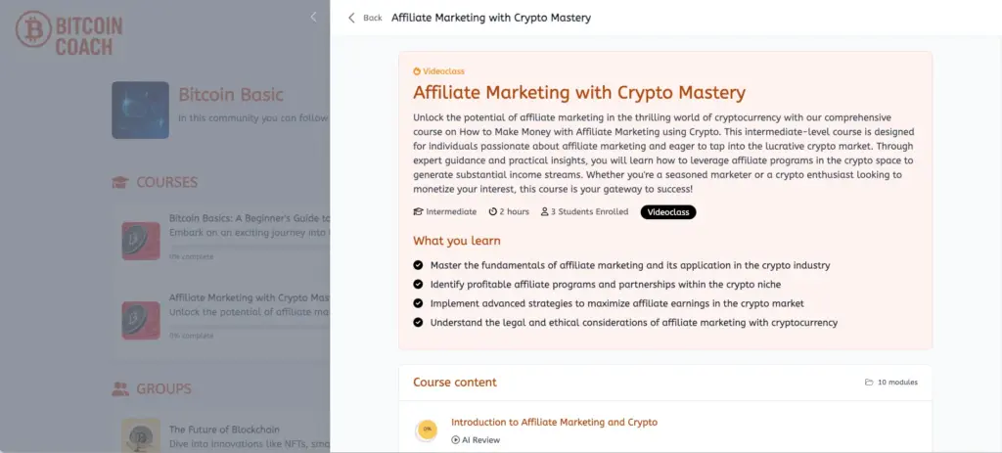
Task: Click the black Videoclass badge
Action: [x=667, y=212]
